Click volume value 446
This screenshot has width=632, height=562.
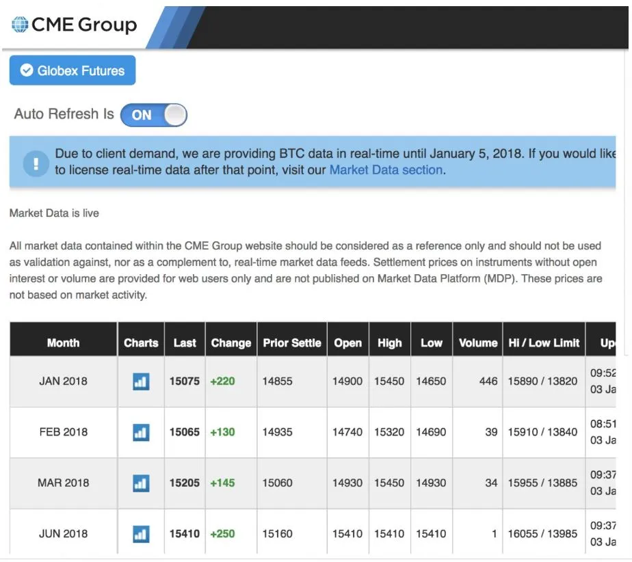click(488, 381)
